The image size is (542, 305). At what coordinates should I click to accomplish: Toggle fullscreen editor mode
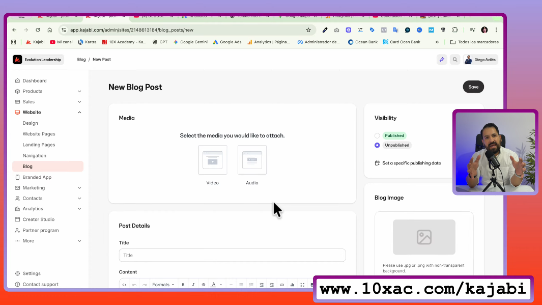(x=302, y=285)
